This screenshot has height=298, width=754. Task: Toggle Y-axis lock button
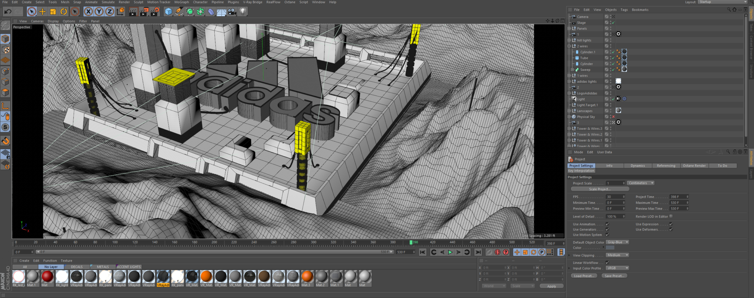(x=99, y=12)
